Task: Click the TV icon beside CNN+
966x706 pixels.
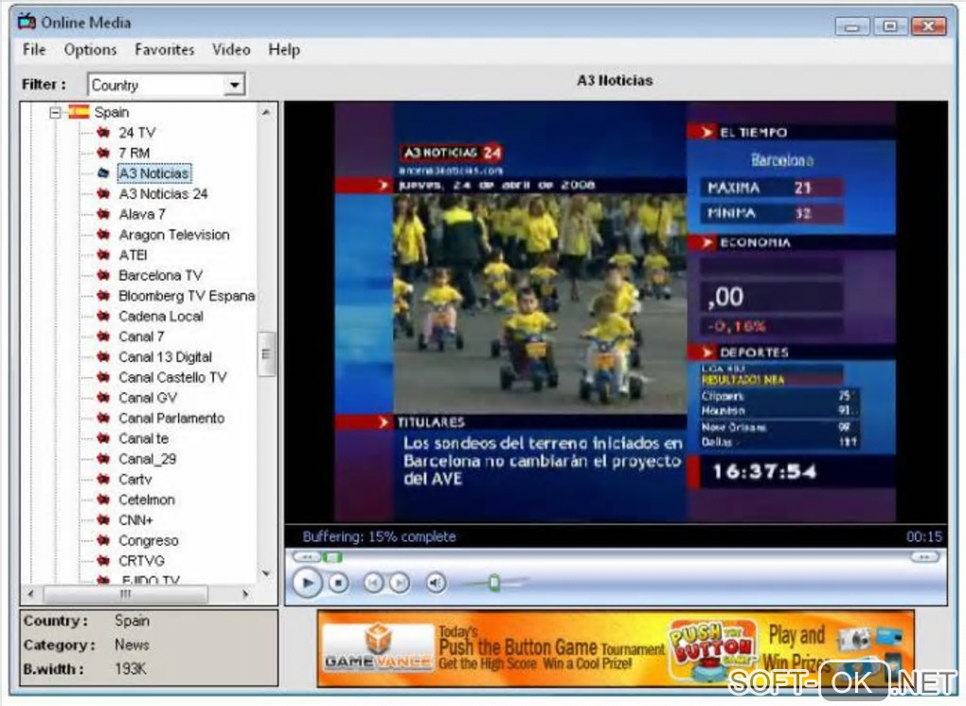Action: [x=103, y=519]
